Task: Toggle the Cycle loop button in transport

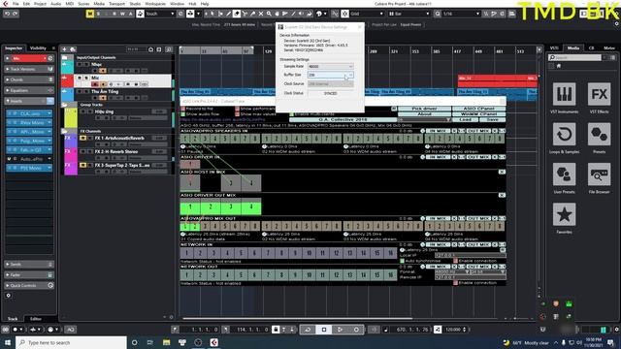Action: [x=308, y=330]
